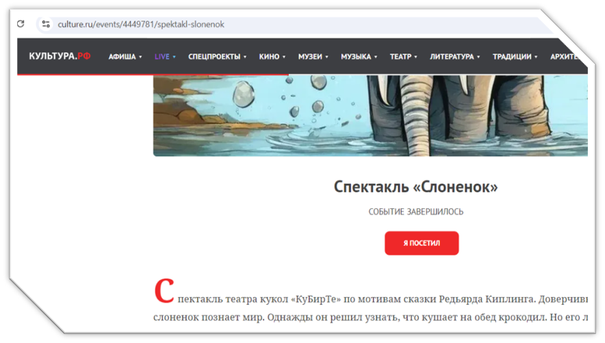Click the Спектакль «Слоненок» heading

tap(415, 187)
